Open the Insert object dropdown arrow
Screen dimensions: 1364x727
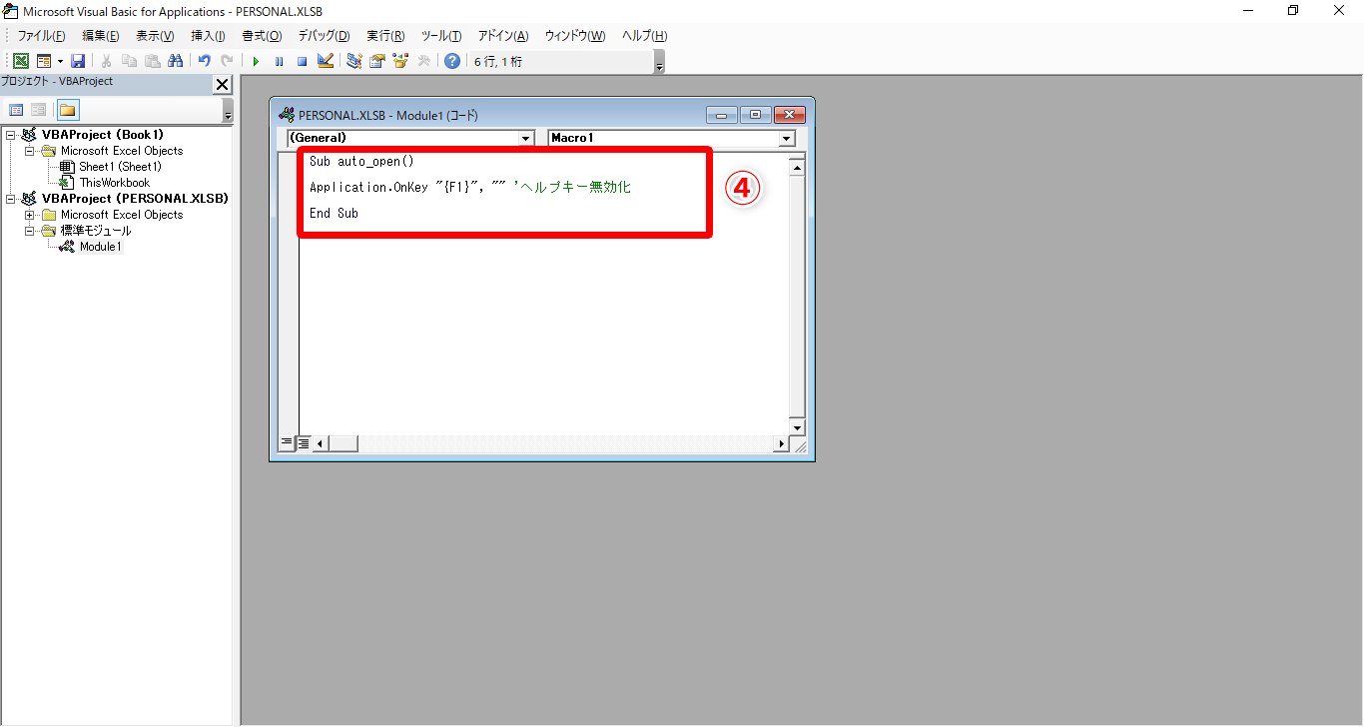pyautogui.click(x=60, y=61)
